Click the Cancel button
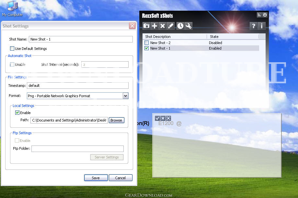This screenshot has height=198, width=298. coord(120,178)
